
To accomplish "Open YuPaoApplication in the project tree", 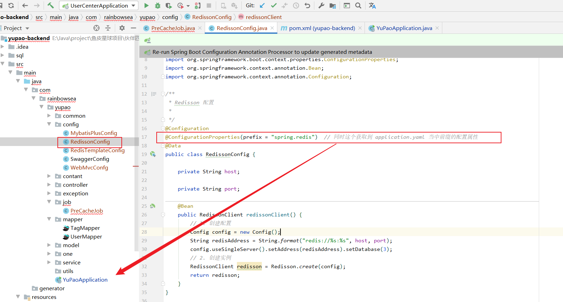I will [x=85, y=280].
